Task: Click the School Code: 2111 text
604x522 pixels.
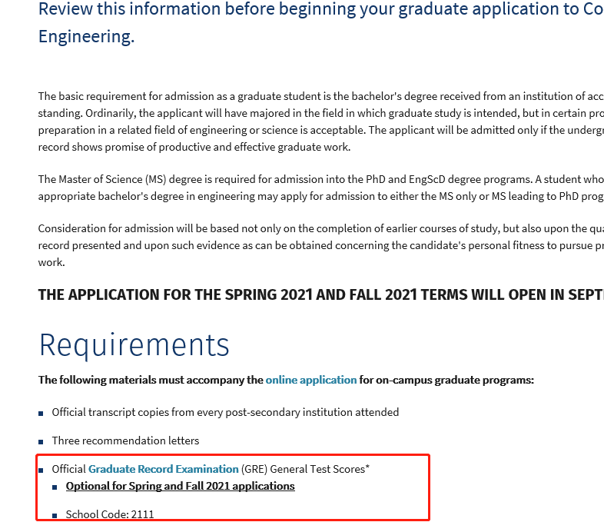Action: click(110, 514)
